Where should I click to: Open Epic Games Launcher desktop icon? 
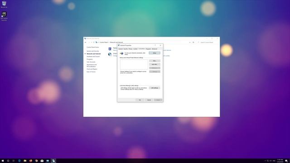(x=4, y=16)
